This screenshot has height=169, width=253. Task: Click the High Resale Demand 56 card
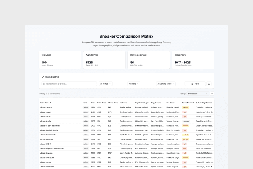point(148,60)
